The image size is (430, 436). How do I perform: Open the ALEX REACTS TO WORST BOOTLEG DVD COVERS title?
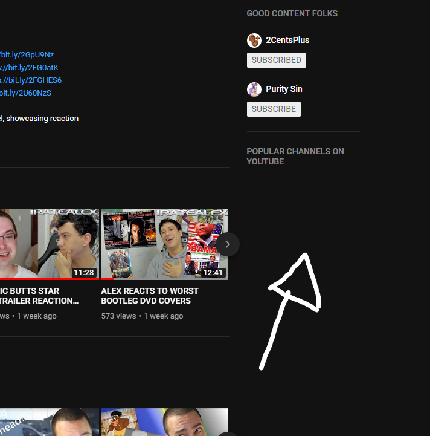pos(150,296)
